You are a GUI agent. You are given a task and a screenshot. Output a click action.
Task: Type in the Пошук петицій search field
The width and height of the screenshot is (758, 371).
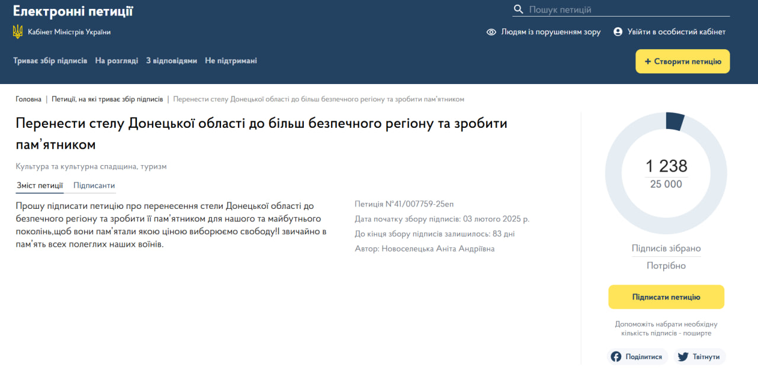628,9
